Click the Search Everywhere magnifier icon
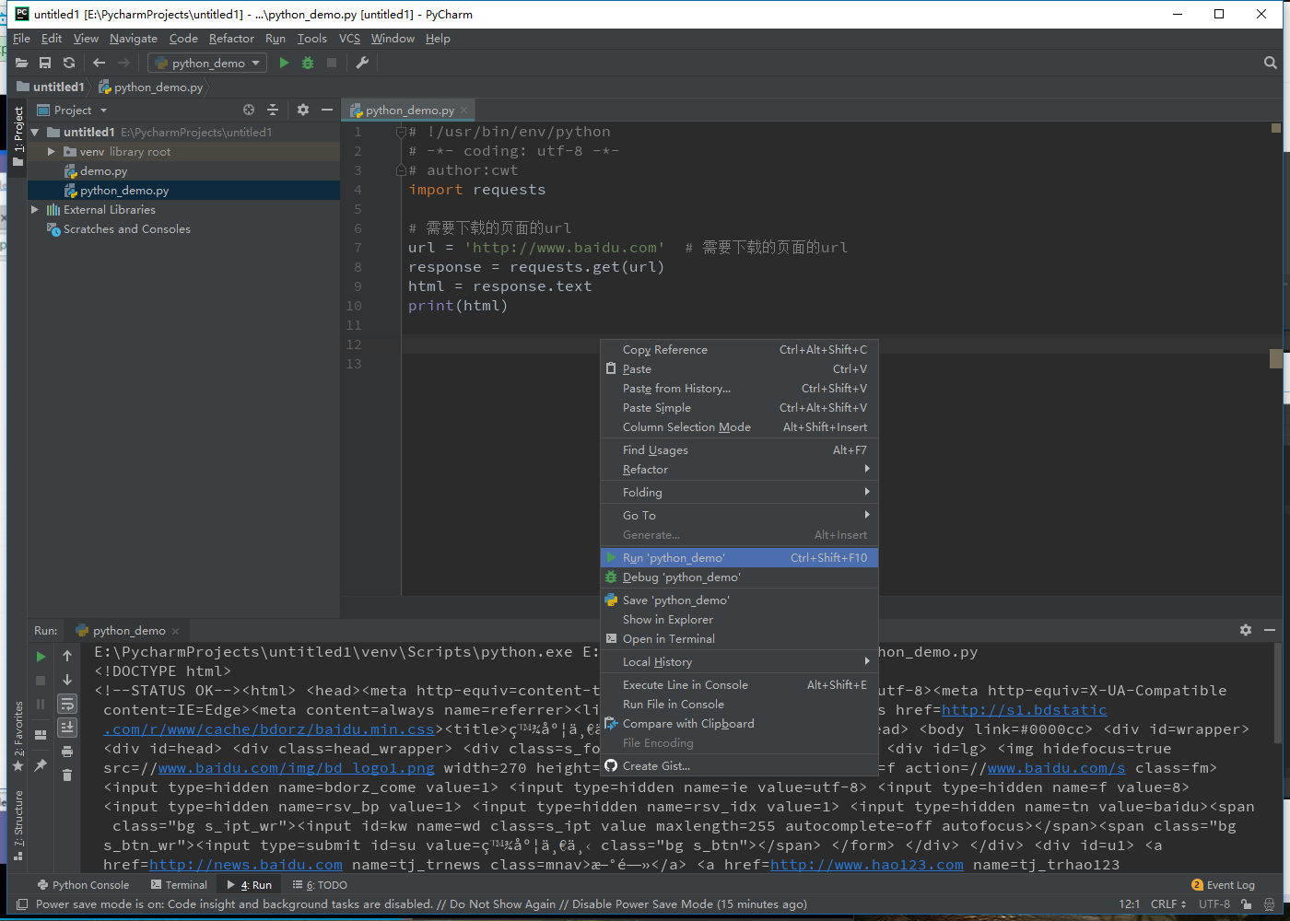Screen dimensions: 1290x921 1271,63
